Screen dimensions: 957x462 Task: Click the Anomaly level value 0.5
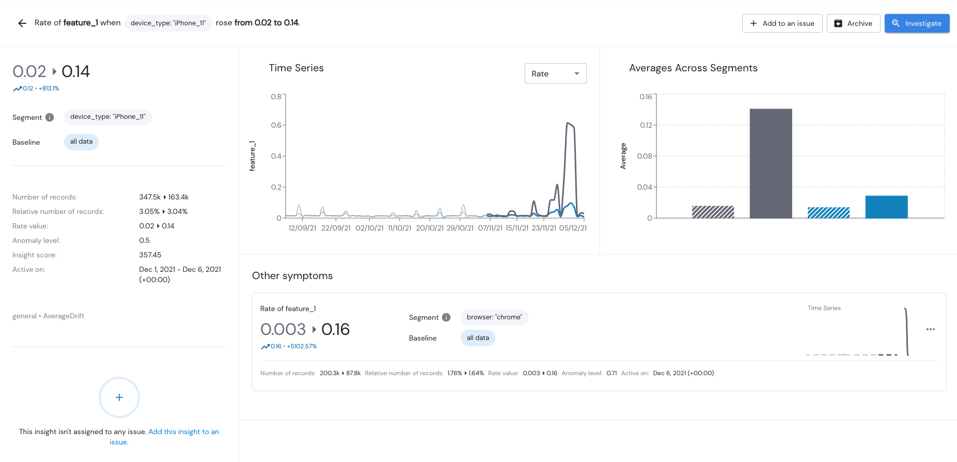144,240
